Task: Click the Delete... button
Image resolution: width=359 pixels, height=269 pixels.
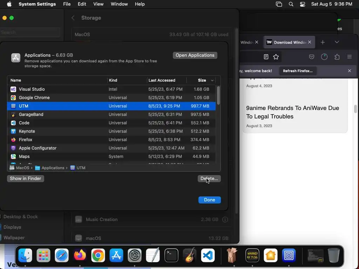Action: 209,178
